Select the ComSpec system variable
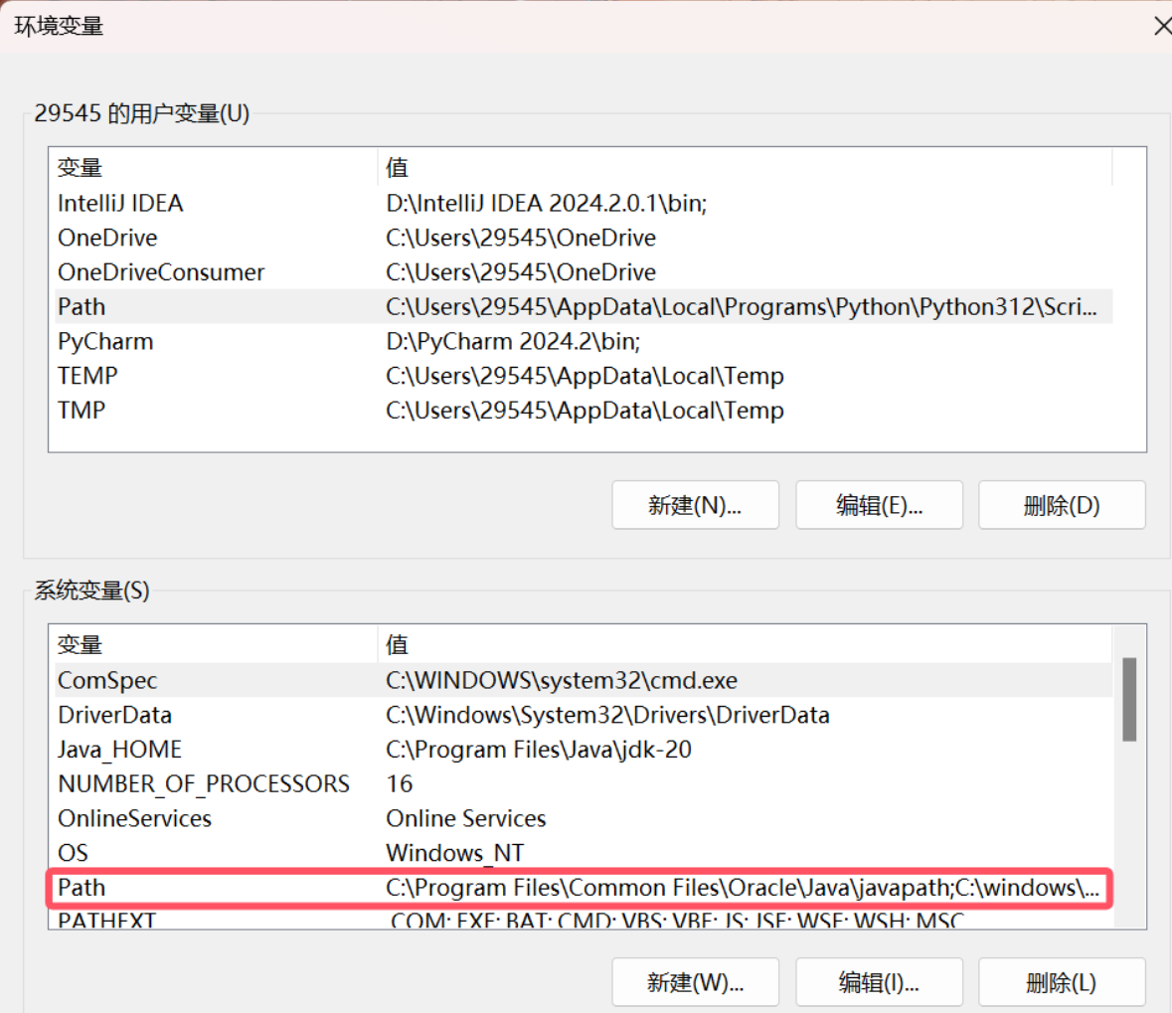This screenshot has width=1172, height=1013. pos(107,681)
